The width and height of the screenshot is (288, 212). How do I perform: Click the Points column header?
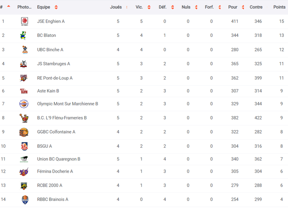(x=279, y=7)
